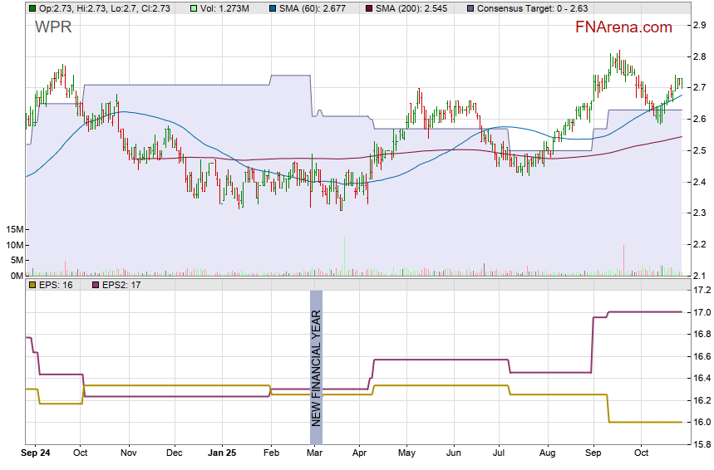Click the 2.9 price axis label

pos(699,26)
